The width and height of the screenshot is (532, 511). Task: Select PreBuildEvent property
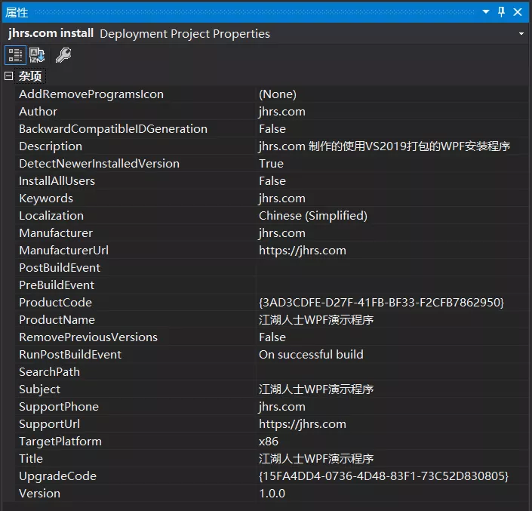[x=57, y=285]
